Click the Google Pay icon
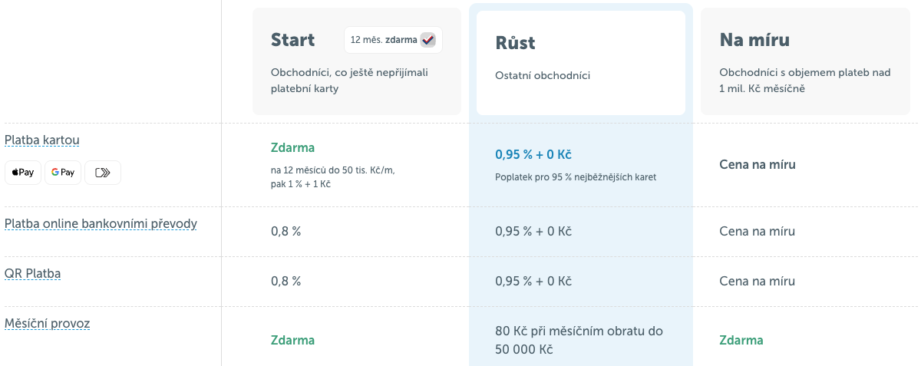 click(63, 173)
